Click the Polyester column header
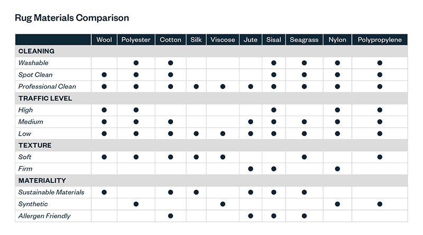Viewport: 423px width, 235px height. 136,40
